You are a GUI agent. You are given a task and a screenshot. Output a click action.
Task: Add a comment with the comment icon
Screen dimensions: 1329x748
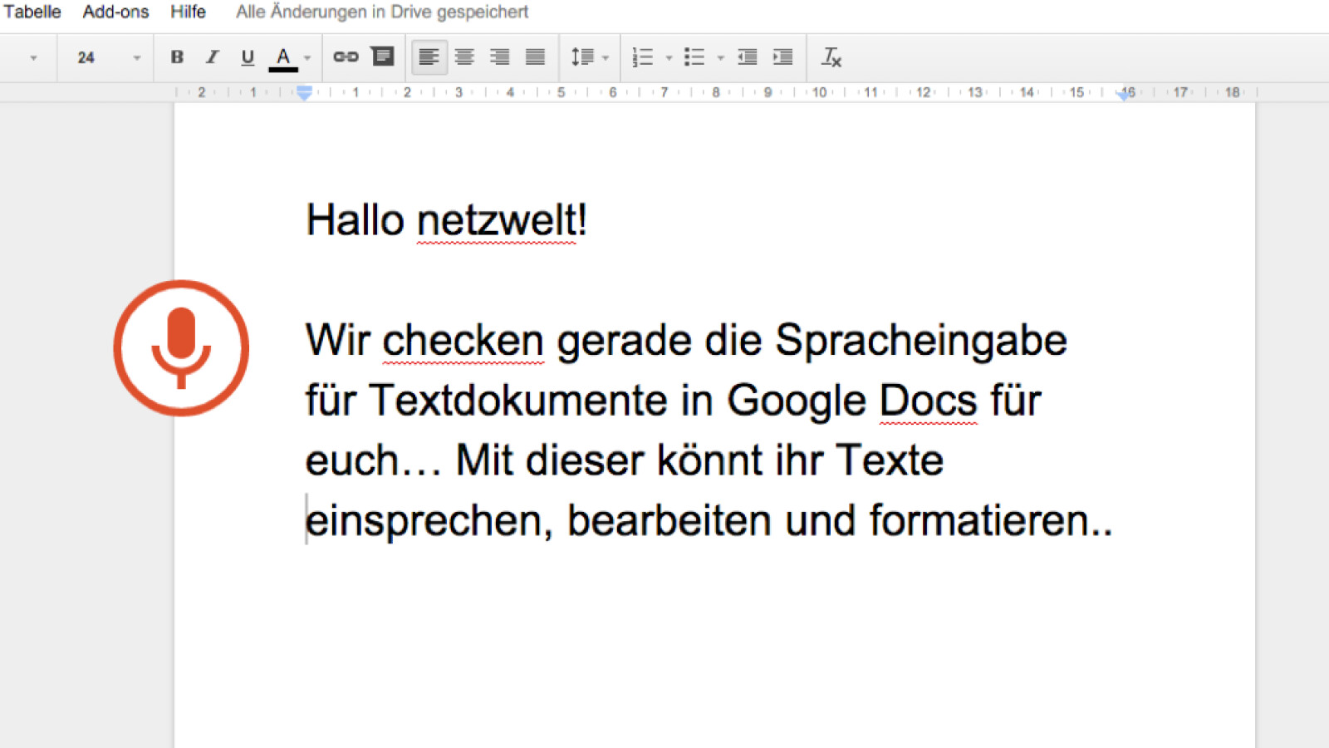pos(382,57)
